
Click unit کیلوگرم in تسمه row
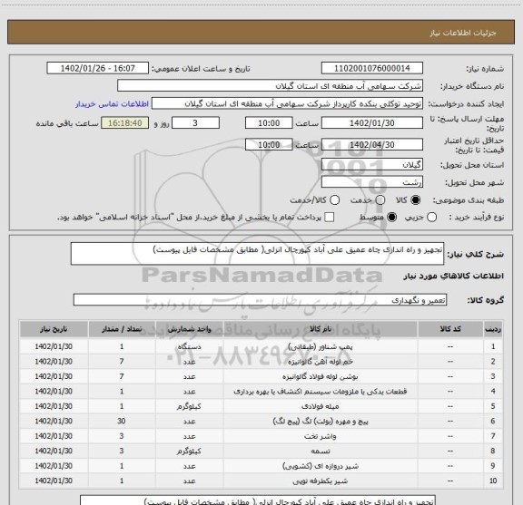click(189, 451)
